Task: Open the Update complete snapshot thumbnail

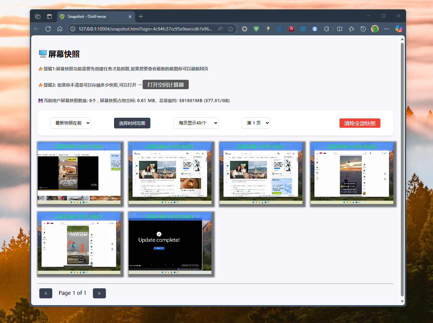Action: pos(170,243)
